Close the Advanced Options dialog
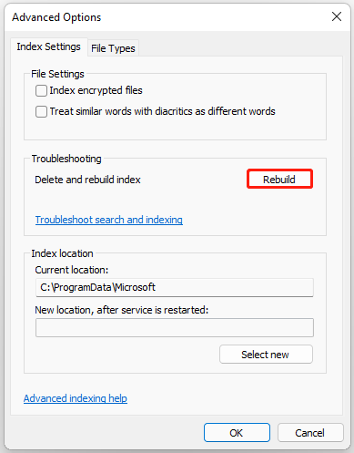The image size is (354, 453). [337, 16]
